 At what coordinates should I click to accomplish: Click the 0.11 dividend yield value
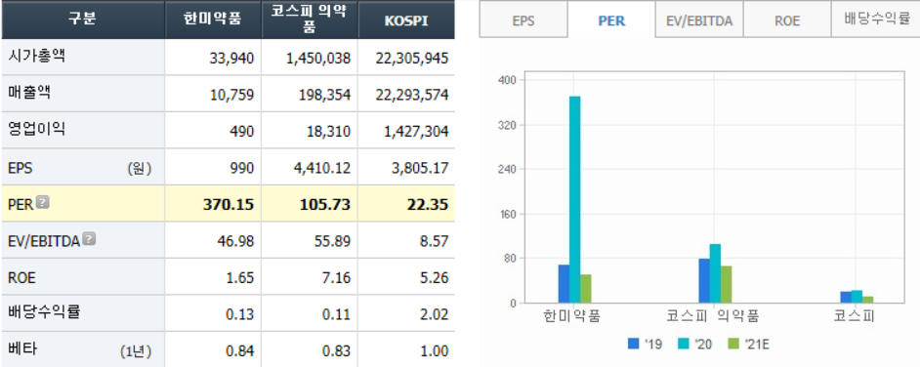(337, 313)
